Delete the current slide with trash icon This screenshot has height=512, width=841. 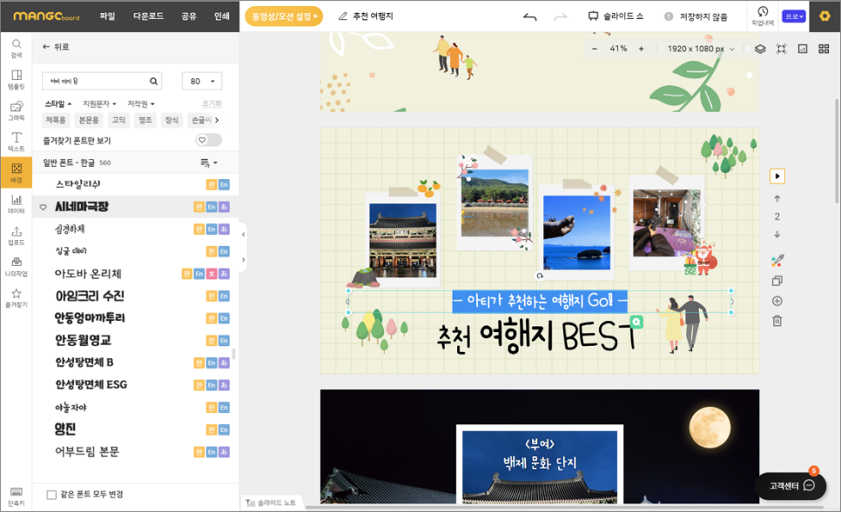click(x=777, y=321)
